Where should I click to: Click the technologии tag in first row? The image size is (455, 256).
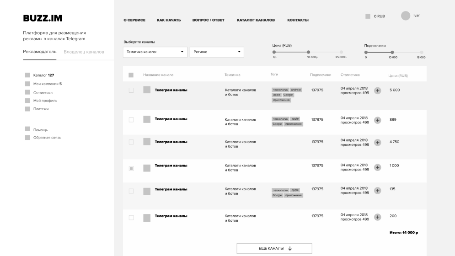coord(280,90)
